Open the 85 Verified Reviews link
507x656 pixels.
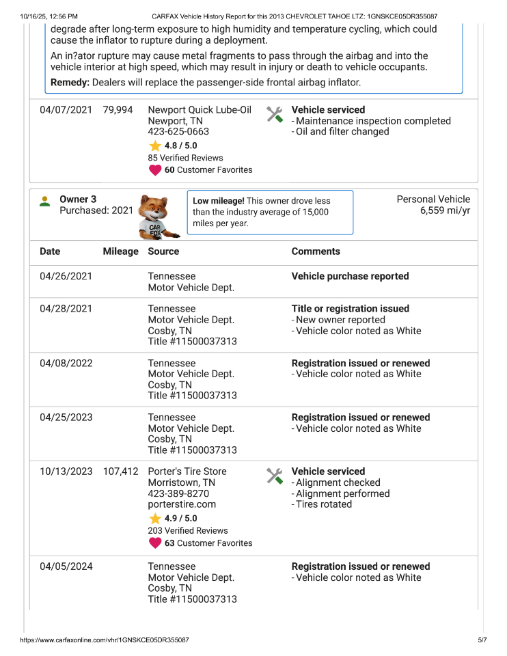pos(185,158)
